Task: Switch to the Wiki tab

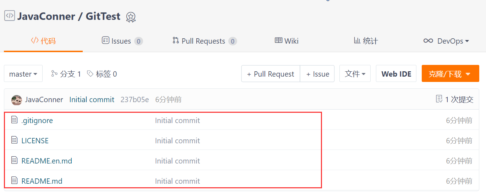Action: 287,41
